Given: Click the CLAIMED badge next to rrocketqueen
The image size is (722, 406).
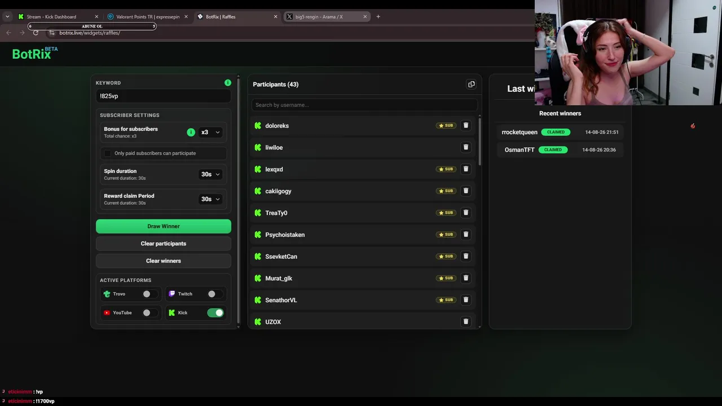Looking at the screenshot, I should click(x=556, y=132).
